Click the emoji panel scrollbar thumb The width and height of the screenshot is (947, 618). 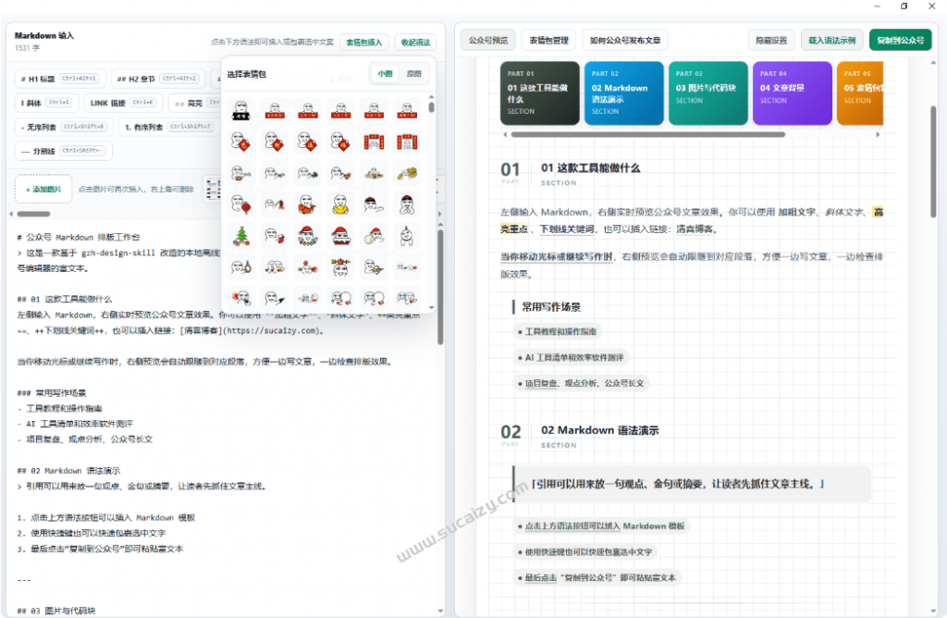431,107
